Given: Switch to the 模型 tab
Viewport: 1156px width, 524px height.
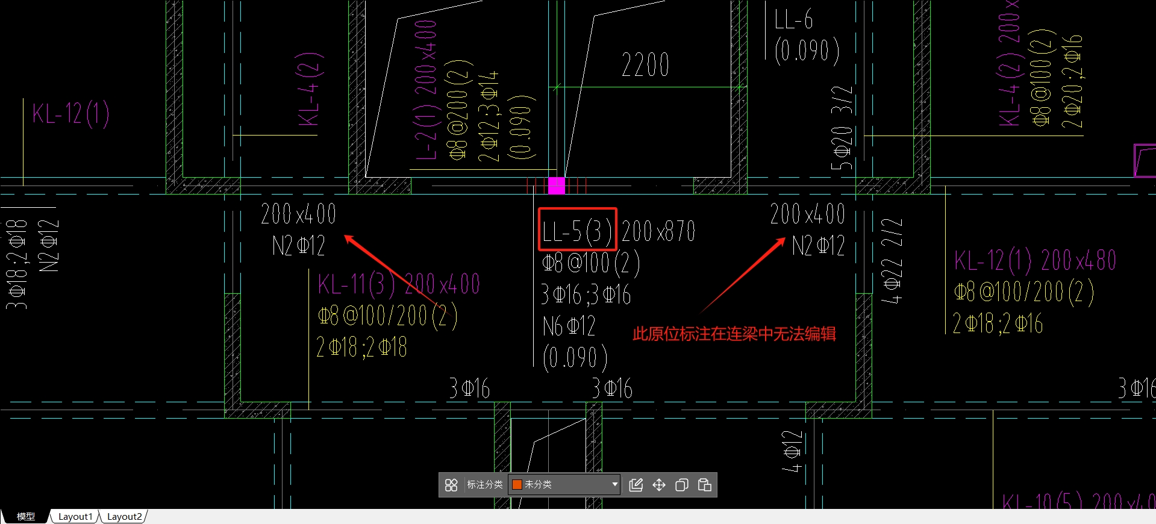Looking at the screenshot, I should click(x=25, y=516).
